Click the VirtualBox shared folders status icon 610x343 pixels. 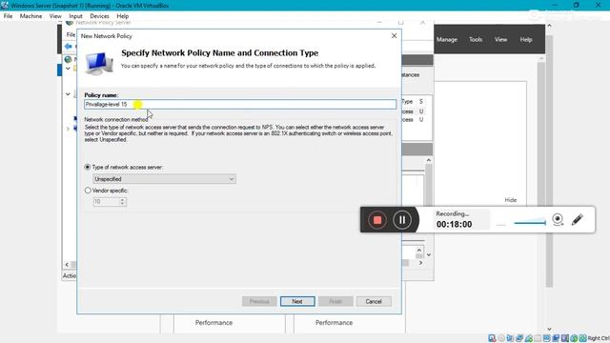tap(538, 338)
